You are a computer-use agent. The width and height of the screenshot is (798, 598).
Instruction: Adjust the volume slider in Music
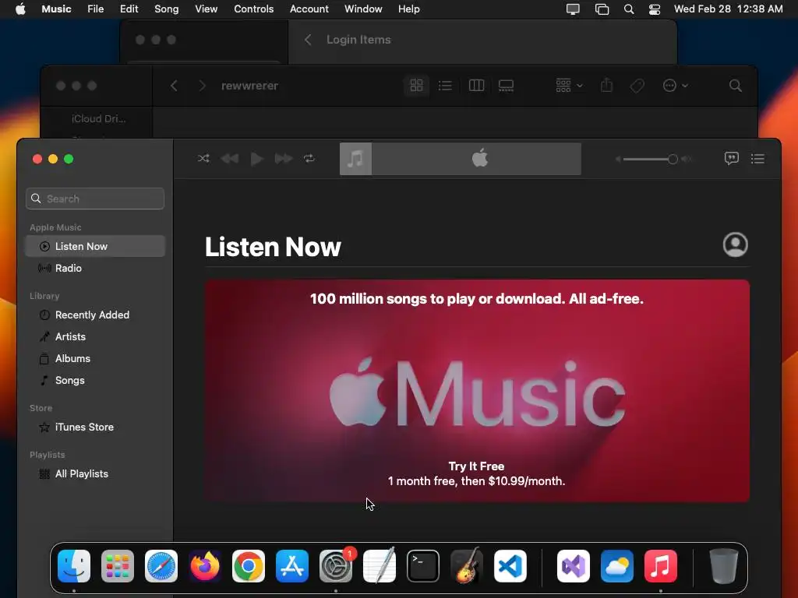651,159
